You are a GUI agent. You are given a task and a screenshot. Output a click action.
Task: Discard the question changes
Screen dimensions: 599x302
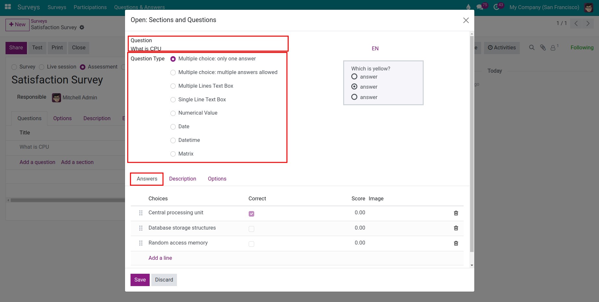tap(164, 280)
